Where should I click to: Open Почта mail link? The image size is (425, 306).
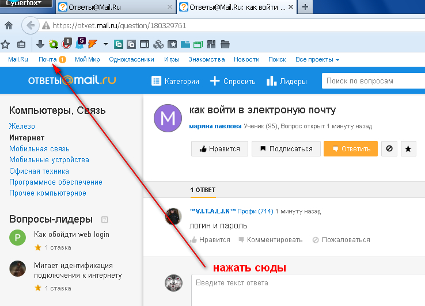pos(48,59)
